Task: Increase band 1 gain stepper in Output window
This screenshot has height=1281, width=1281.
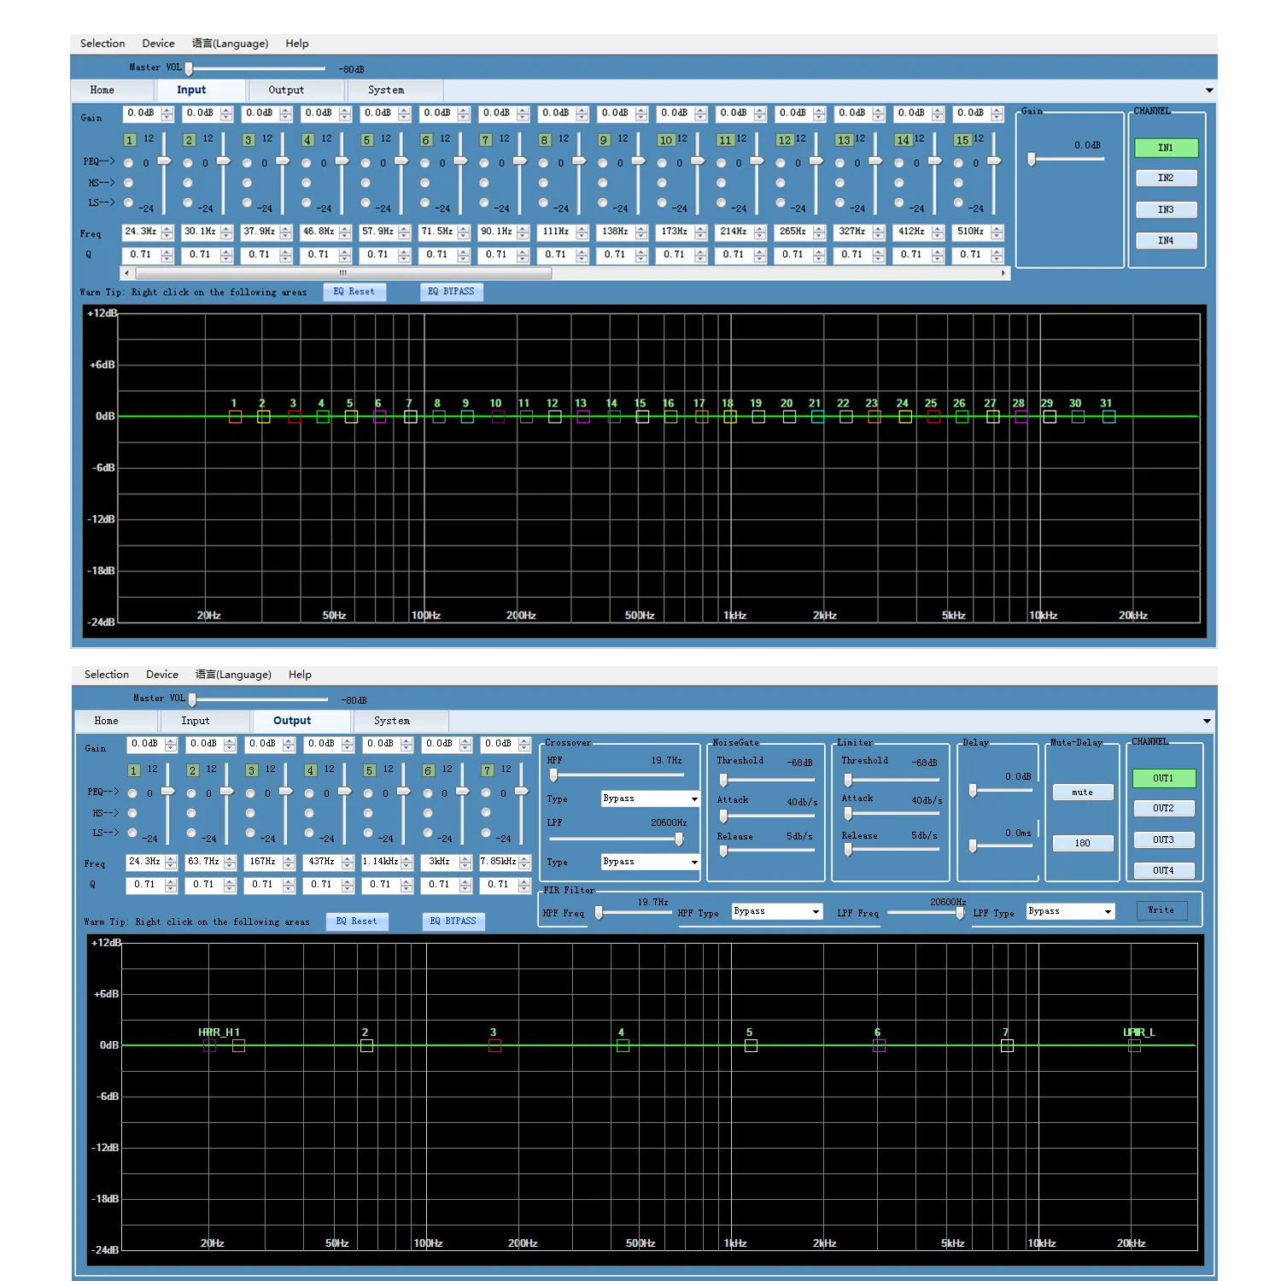Action: 171,741
